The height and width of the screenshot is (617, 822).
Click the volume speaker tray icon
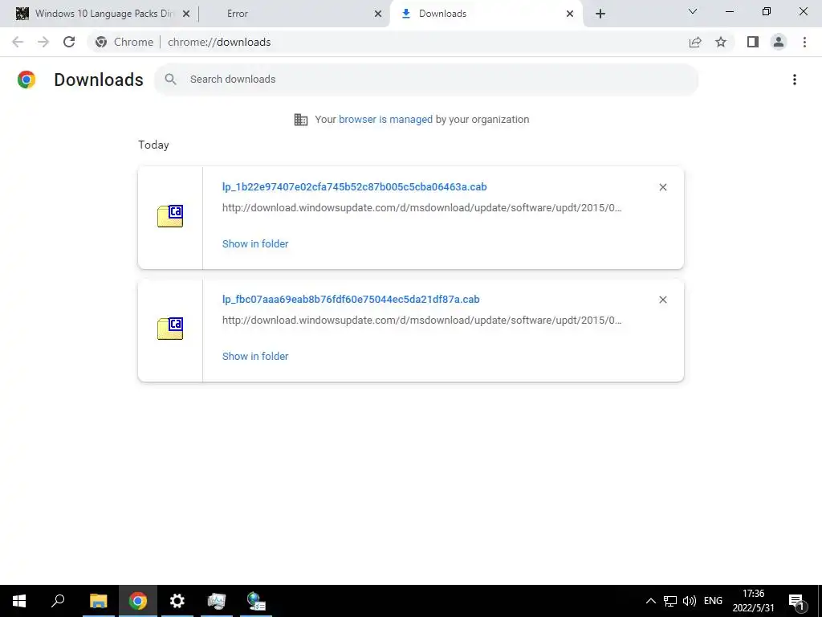(690, 601)
